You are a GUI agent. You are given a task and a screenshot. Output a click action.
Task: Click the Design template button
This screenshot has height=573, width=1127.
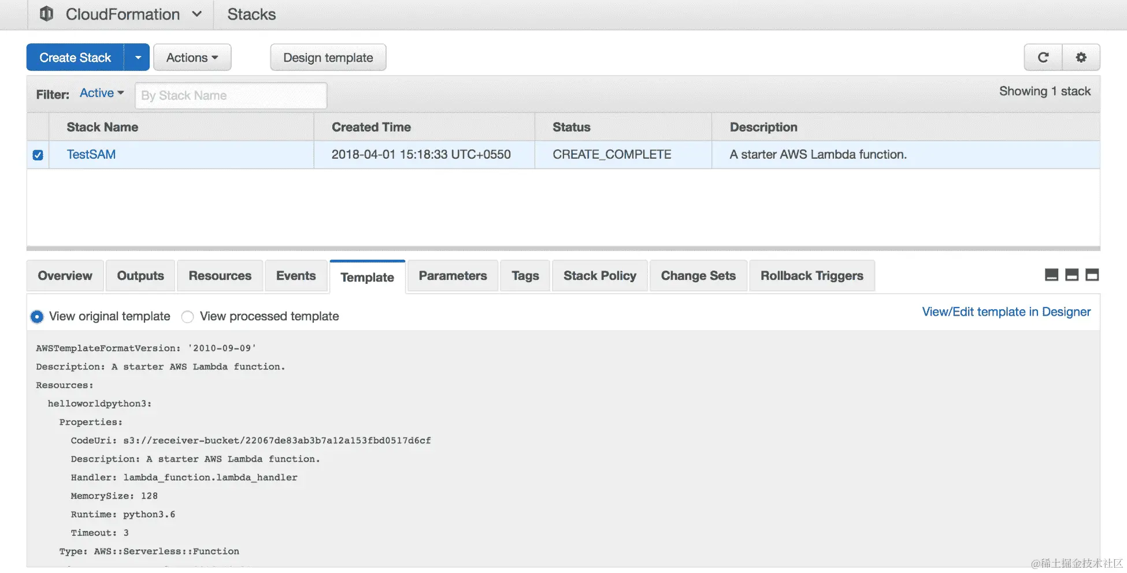[x=328, y=57]
